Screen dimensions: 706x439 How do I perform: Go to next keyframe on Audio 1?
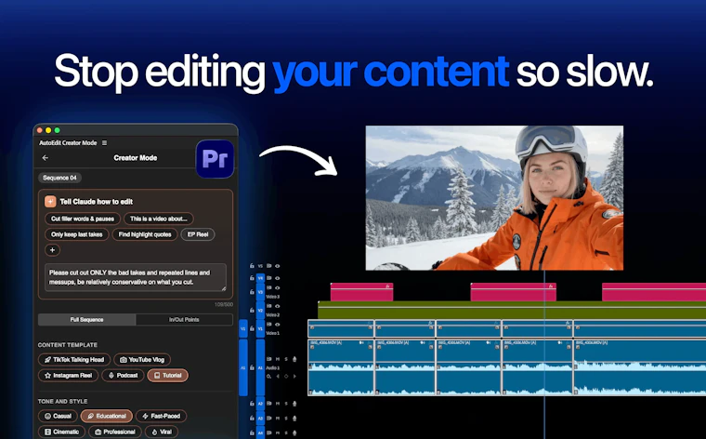coord(294,377)
